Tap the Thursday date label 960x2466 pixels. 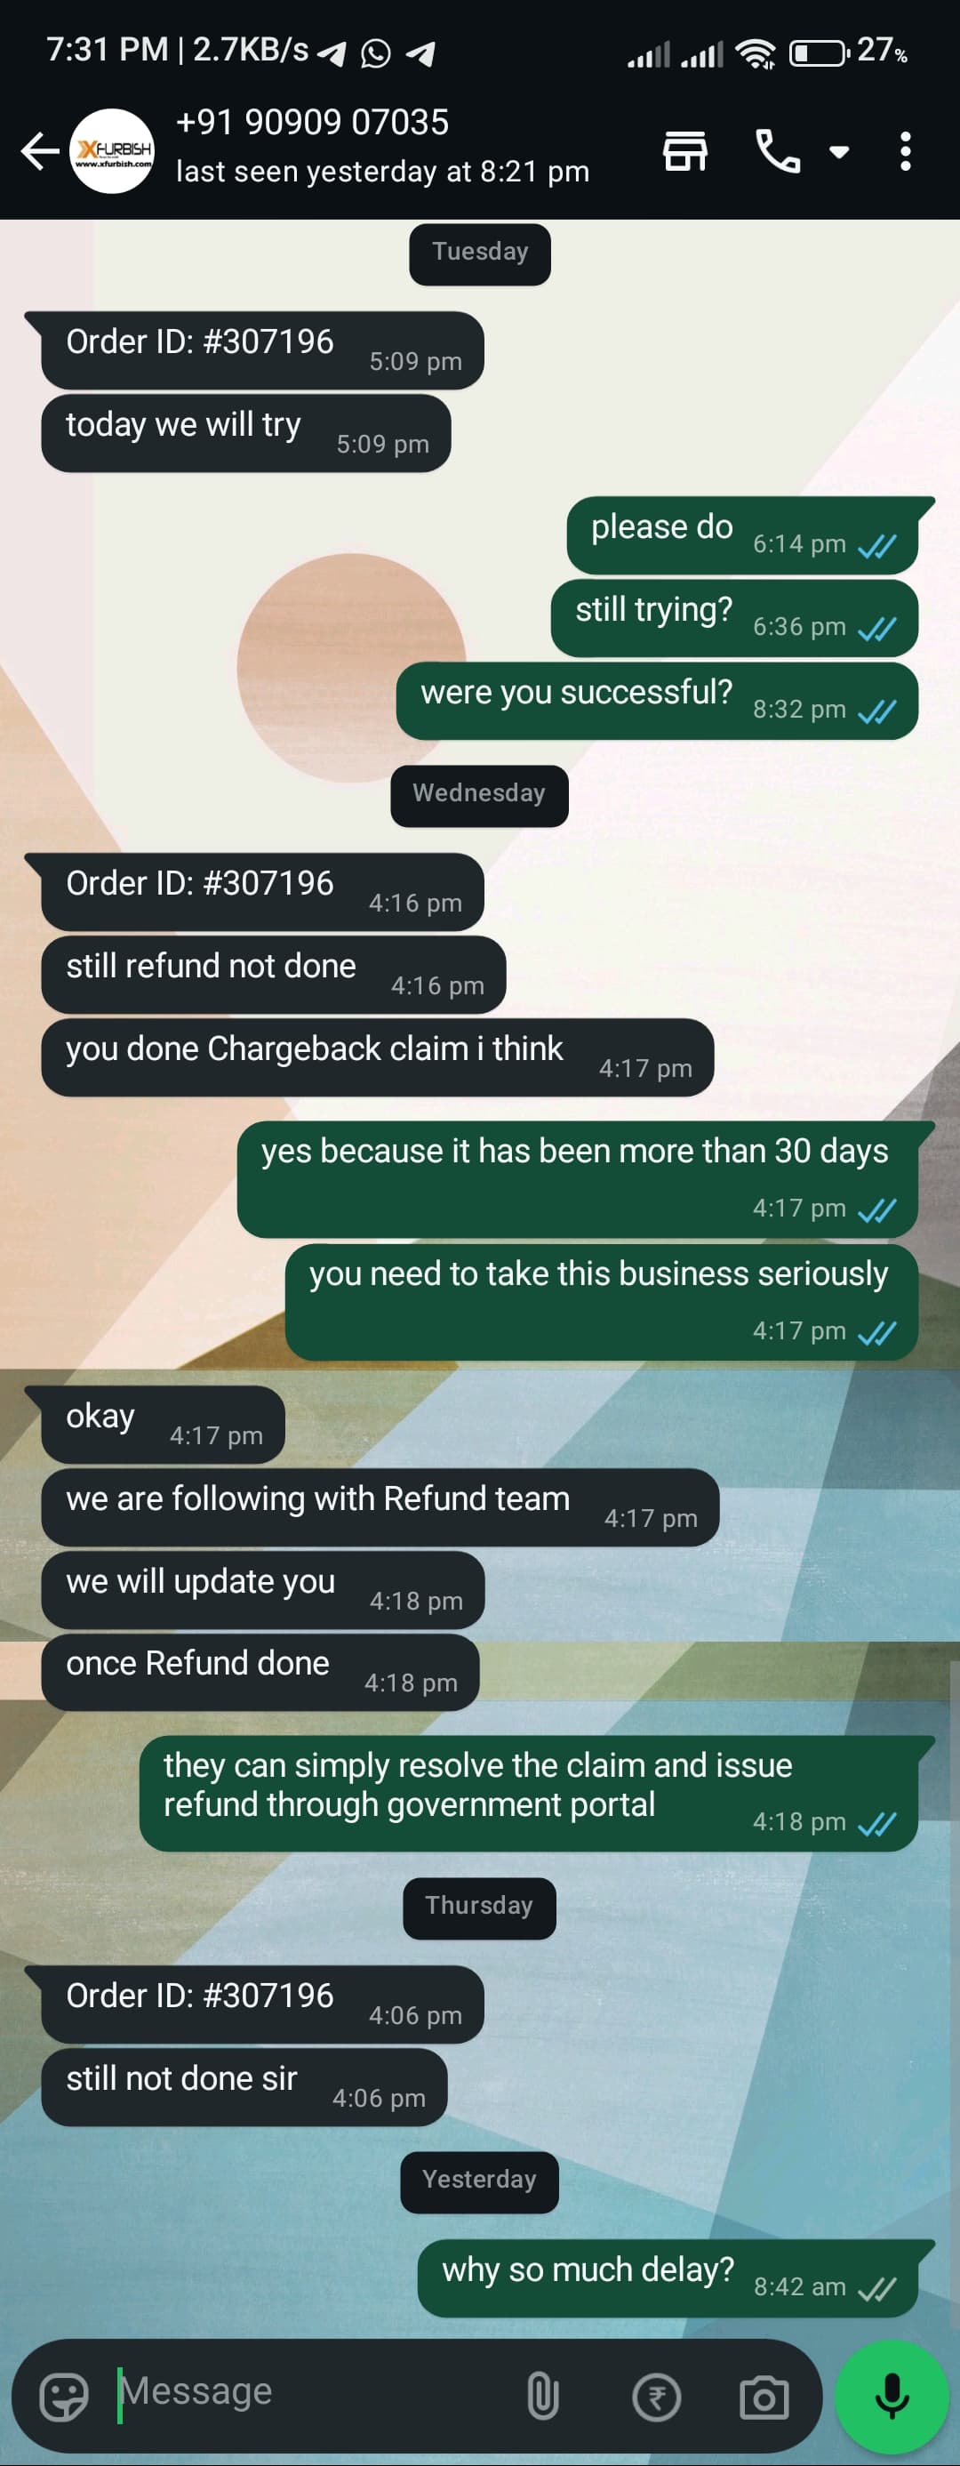pyautogui.click(x=479, y=1908)
